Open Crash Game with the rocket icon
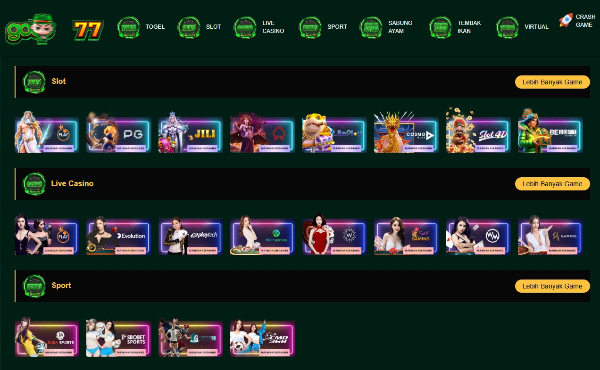Image resolution: width=600 pixels, height=370 pixels. coord(577,21)
